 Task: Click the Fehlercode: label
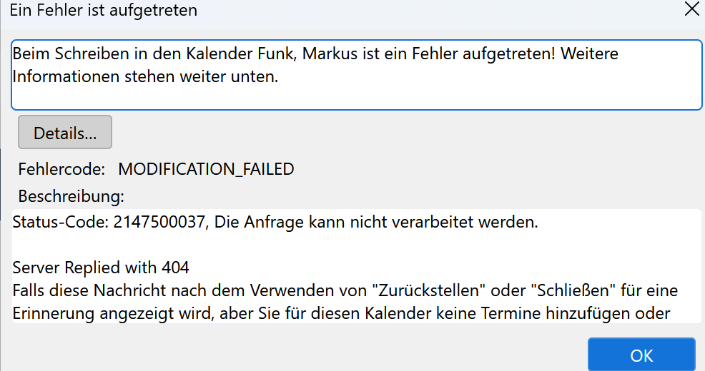click(61, 169)
